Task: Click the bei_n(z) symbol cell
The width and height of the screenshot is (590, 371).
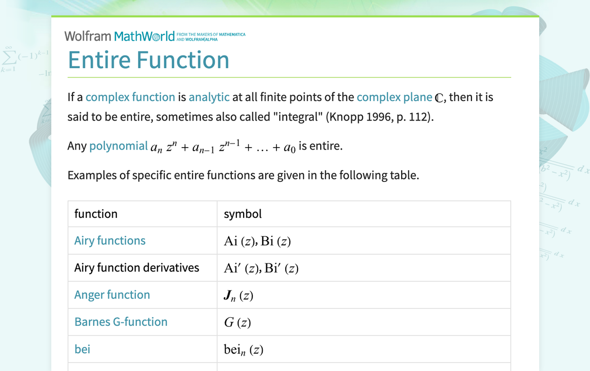Action: pos(363,349)
